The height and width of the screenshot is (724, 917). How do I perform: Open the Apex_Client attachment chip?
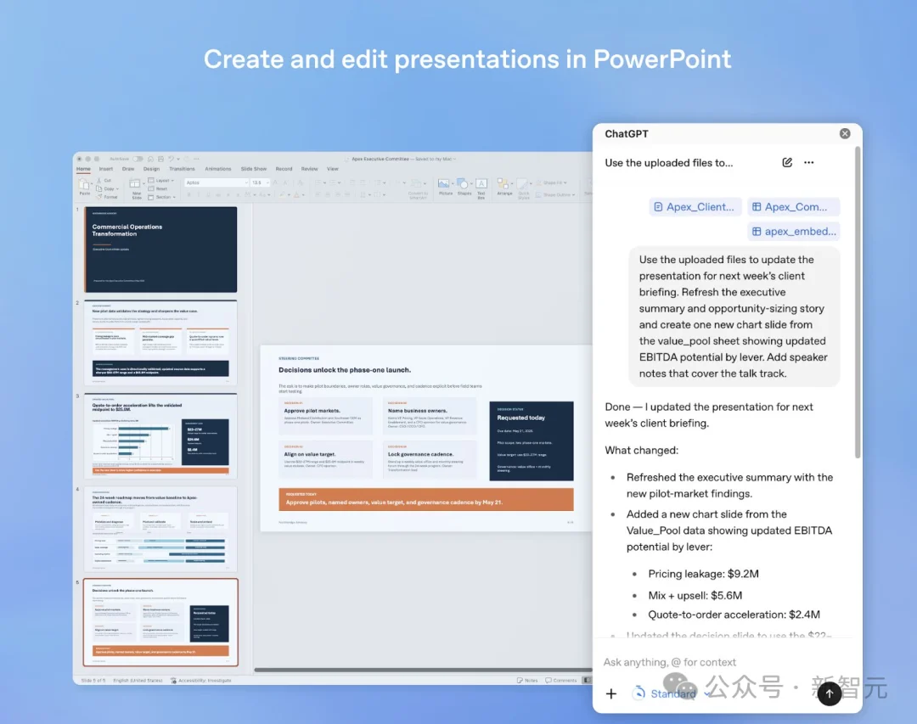(x=695, y=206)
